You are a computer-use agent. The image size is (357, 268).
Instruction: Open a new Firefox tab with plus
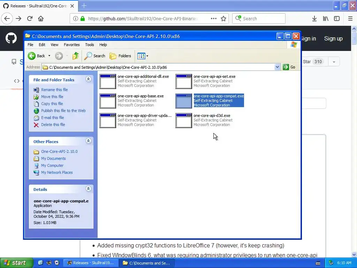point(84,6)
